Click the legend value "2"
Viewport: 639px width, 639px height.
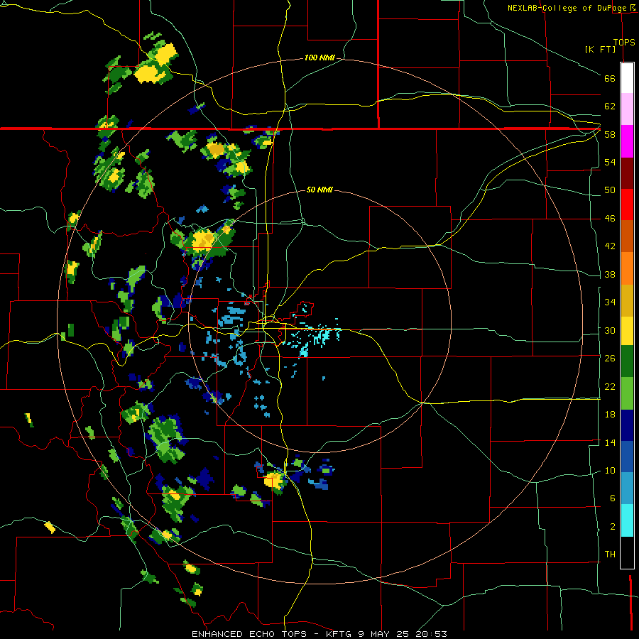[x=612, y=527]
